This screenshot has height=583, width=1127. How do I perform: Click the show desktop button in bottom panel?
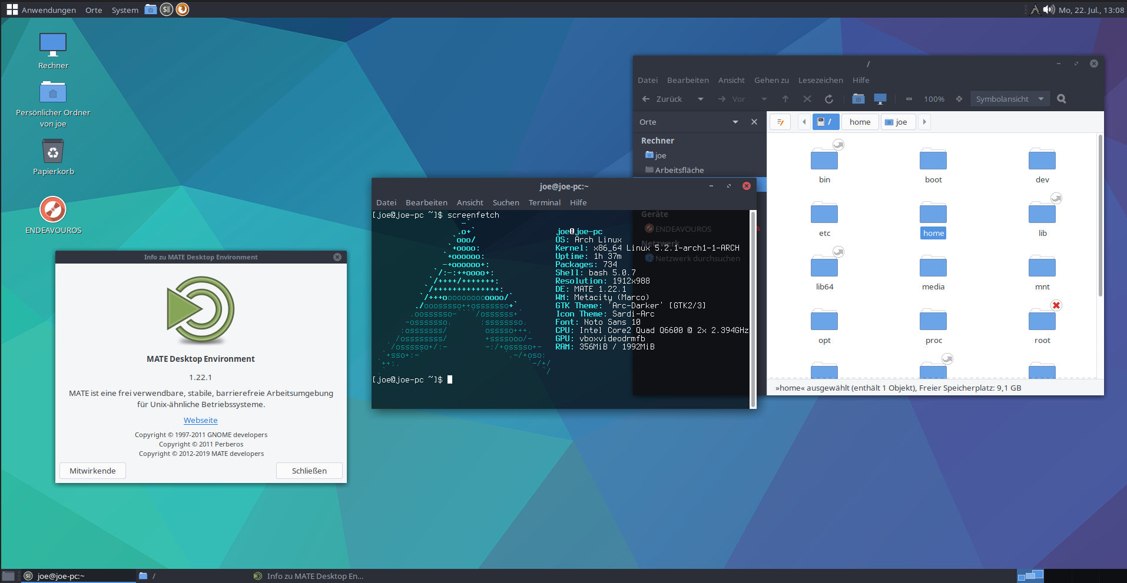[8, 576]
